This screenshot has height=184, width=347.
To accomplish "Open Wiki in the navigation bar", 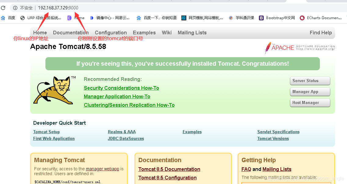I will [x=167, y=33].
